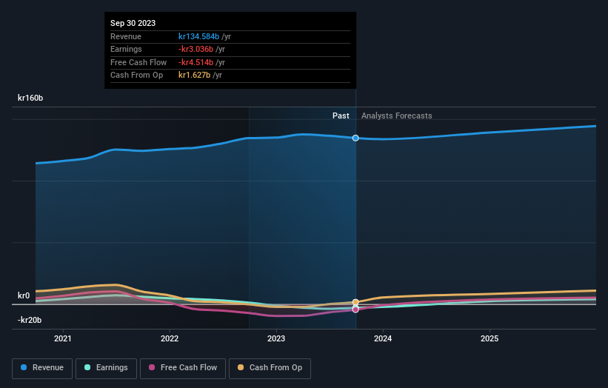This screenshot has height=388, width=608.
Task: Click the orange Cash From Op data point marker
Action: click(355, 302)
